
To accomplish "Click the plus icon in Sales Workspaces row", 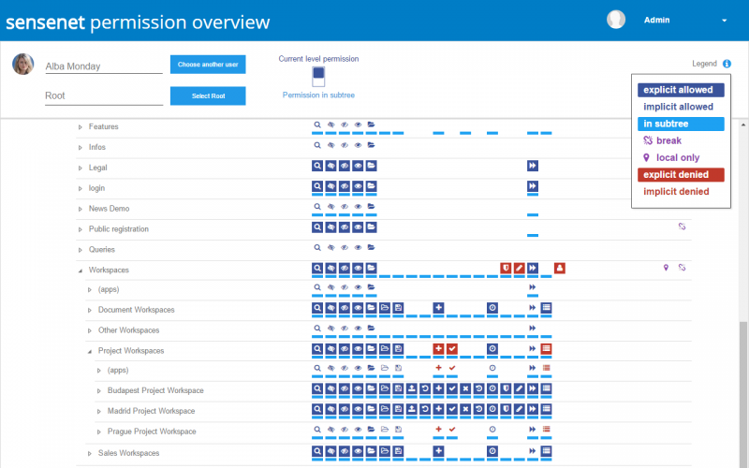I will coord(438,451).
